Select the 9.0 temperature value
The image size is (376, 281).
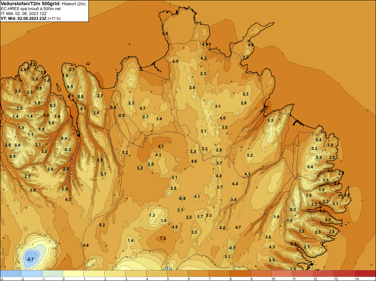pos(46,115)
